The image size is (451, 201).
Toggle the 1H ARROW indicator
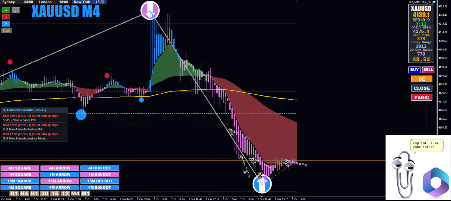pyautogui.click(x=60, y=175)
